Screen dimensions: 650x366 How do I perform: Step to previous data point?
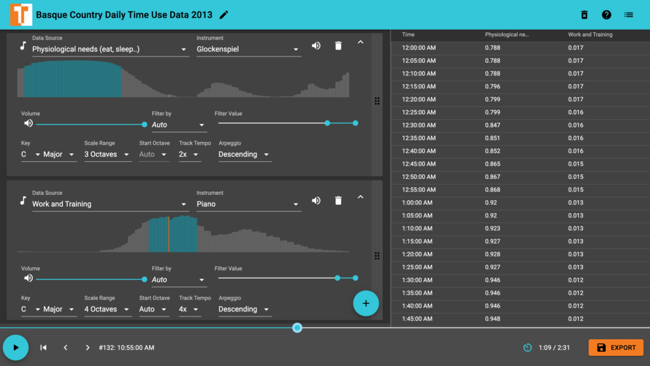pyautogui.click(x=65, y=348)
